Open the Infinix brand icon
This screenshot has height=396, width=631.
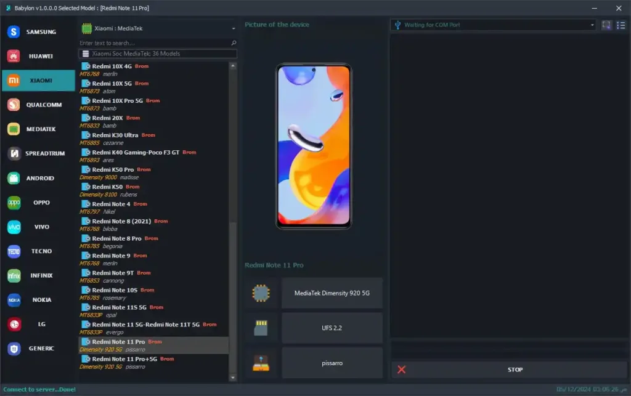(x=14, y=276)
